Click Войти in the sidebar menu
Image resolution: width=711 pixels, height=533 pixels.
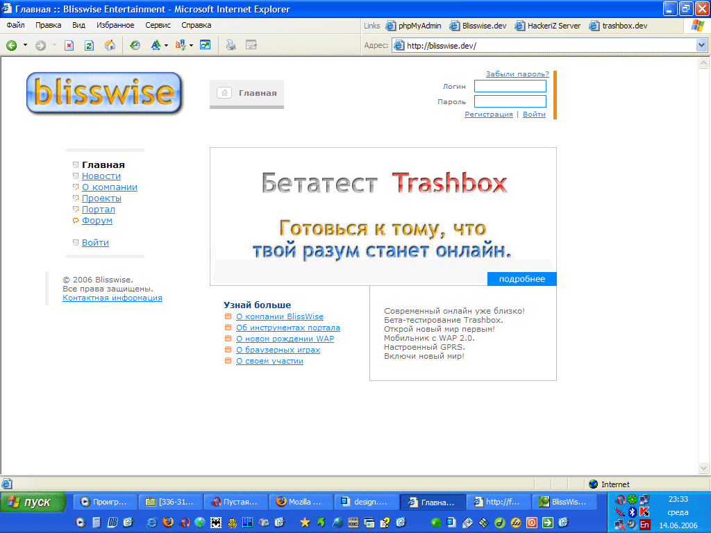[x=95, y=242]
